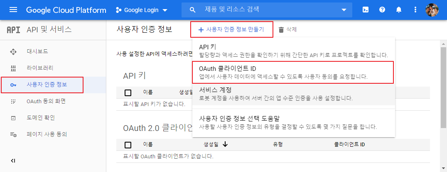Activate the Cloud Shell icon

(366, 10)
